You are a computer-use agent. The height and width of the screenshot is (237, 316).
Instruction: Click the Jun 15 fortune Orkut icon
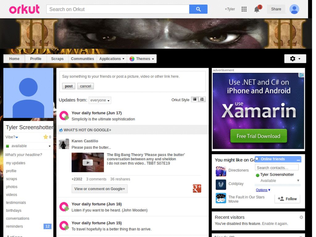tap(64, 226)
